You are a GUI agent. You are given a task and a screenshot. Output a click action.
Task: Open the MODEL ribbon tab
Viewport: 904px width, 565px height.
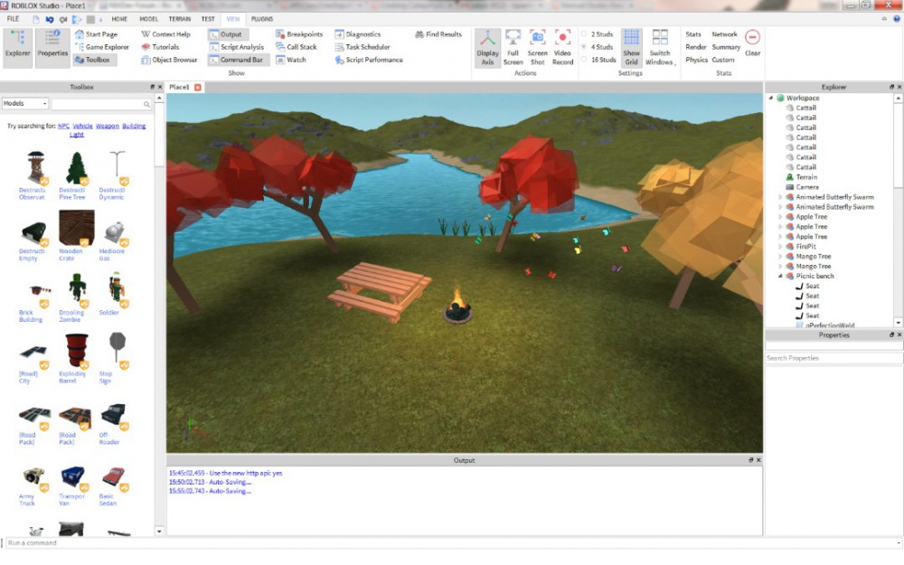[x=149, y=17]
